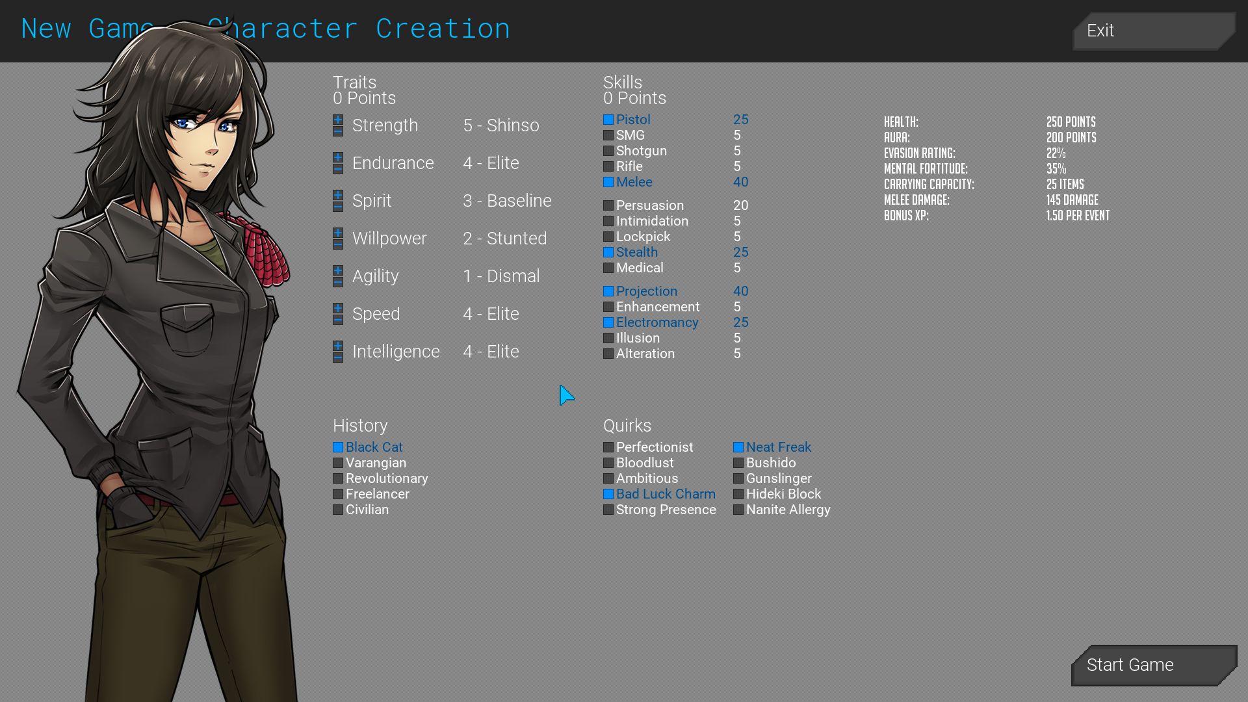This screenshot has width=1248, height=702.
Task: Check the Alteration skill box
Action: (608, 354)
